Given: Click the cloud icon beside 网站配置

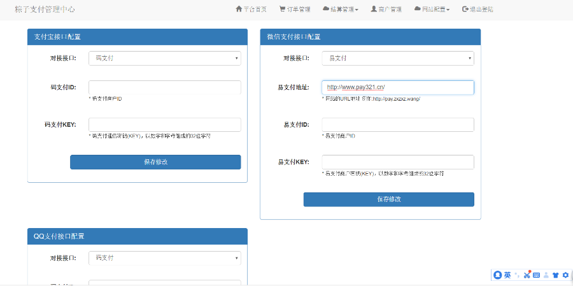Looking at the screenshot, I should pyautogui.click(x=418, y=9).
